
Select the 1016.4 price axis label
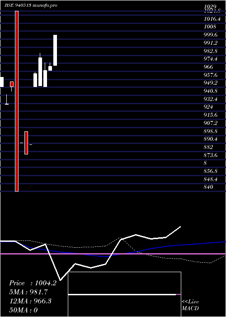pyautogui.click(x=212, y=19)
